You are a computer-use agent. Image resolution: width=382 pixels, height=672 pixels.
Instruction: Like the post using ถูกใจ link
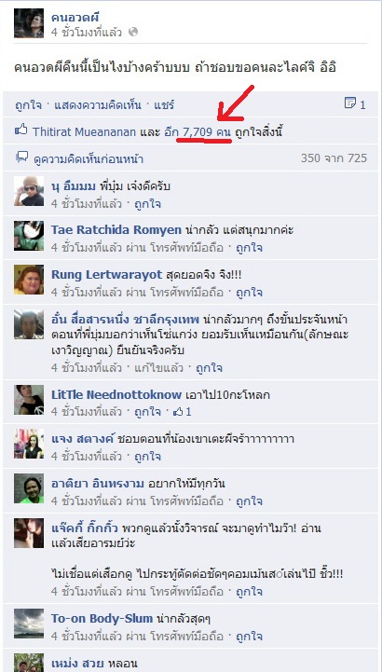(x=28, y=105)
